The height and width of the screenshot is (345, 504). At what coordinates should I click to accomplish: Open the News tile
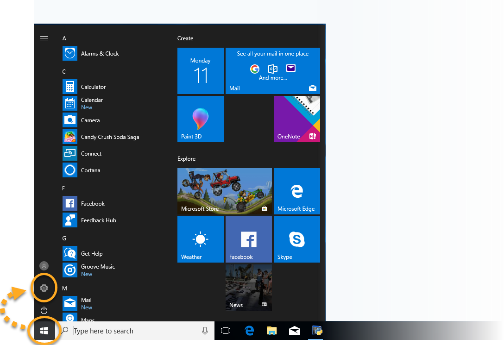coord(249,288)
